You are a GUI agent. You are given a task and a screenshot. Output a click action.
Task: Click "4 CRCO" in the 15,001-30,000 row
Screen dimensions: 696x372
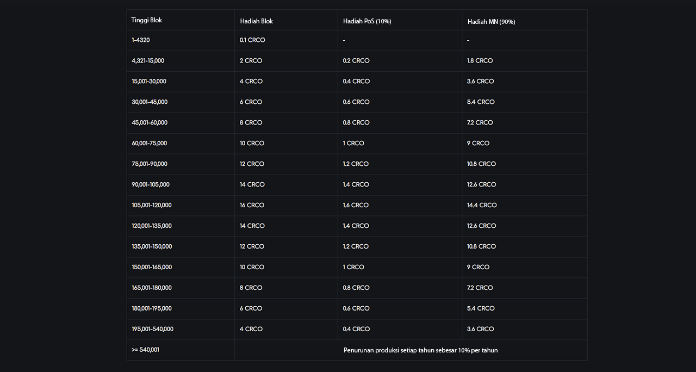pyautogui.click(x=251, y=82)
